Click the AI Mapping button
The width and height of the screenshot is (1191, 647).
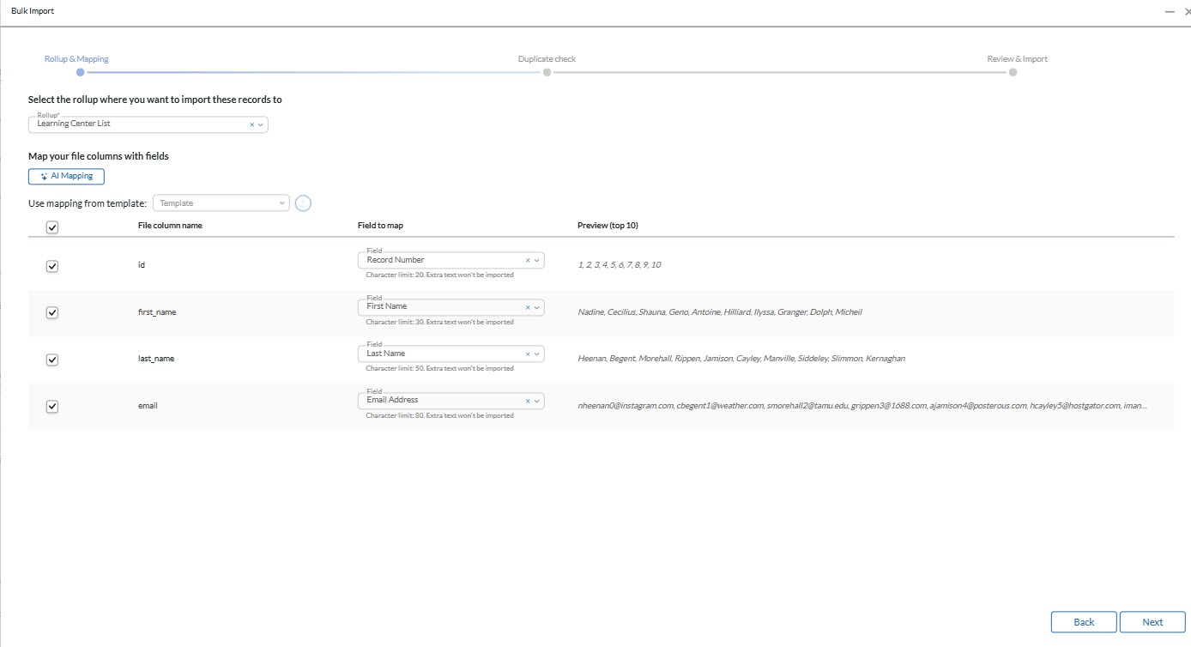click(x=66, y=176)
